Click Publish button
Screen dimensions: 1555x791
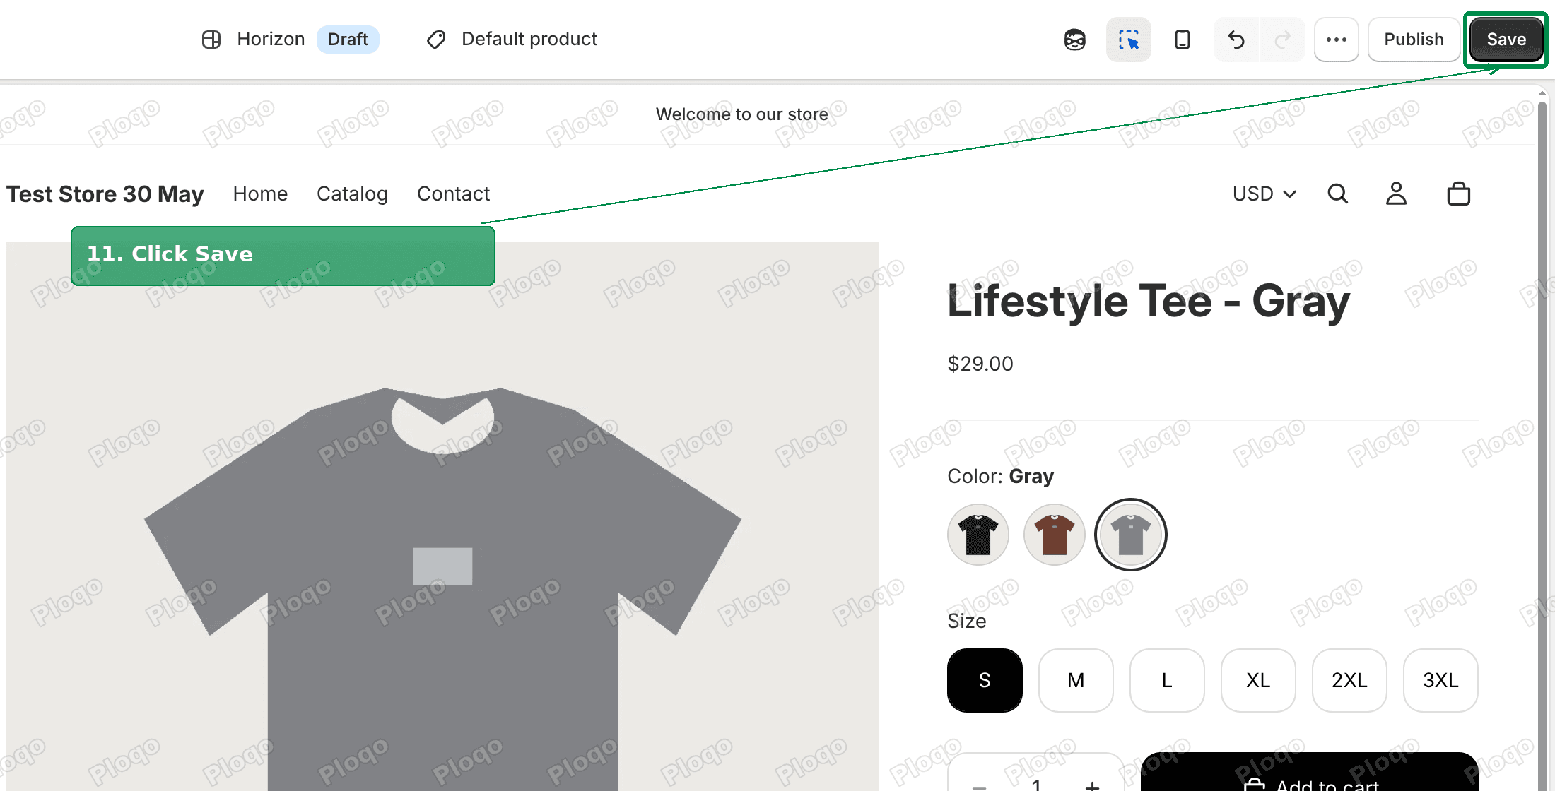1414,40
